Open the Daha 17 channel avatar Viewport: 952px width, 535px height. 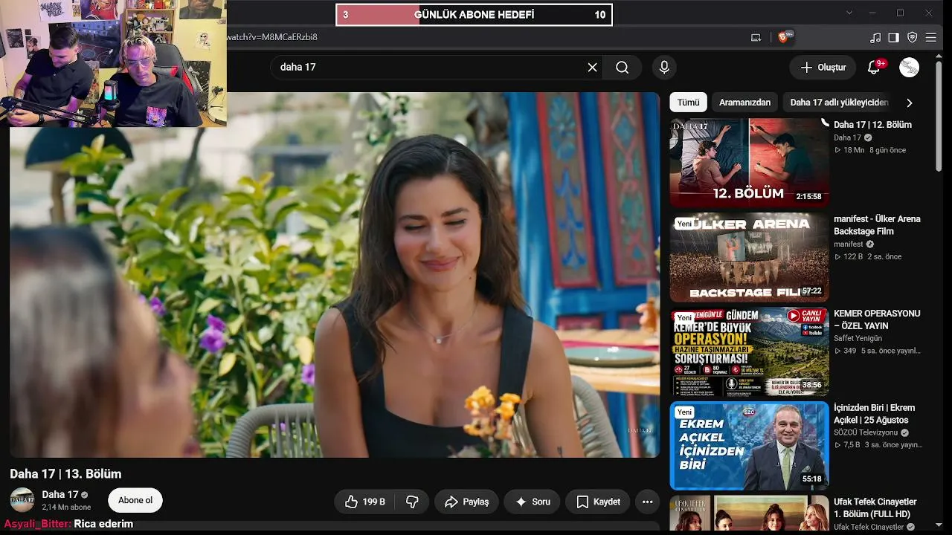click(22, 499)
